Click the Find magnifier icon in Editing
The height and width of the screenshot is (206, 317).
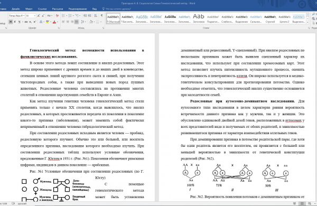313,14
